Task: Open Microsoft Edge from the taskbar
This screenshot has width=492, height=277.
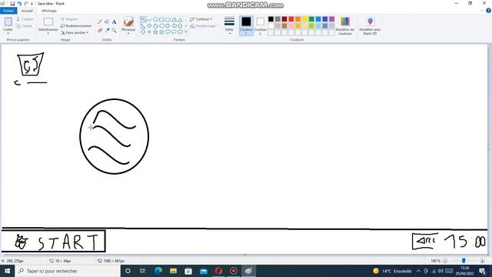Action: (x=158, y=271)
